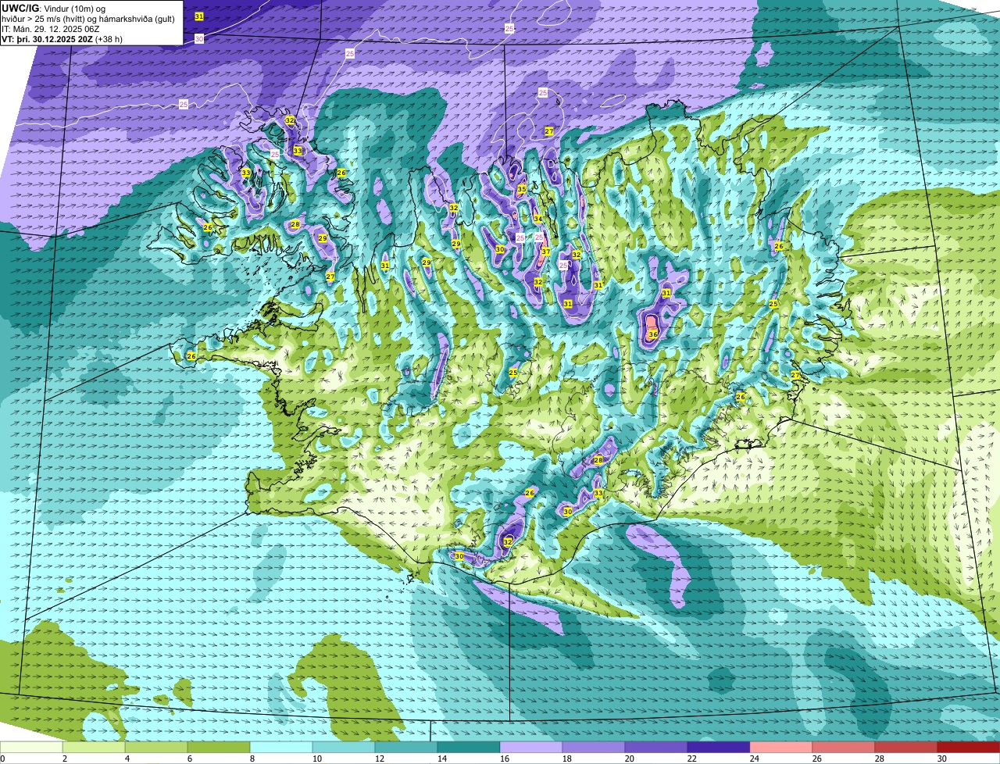Choose the 12–14 m/s teal legend swatch
Viewport: 1000px width, 764px height.
click(406, 747)
